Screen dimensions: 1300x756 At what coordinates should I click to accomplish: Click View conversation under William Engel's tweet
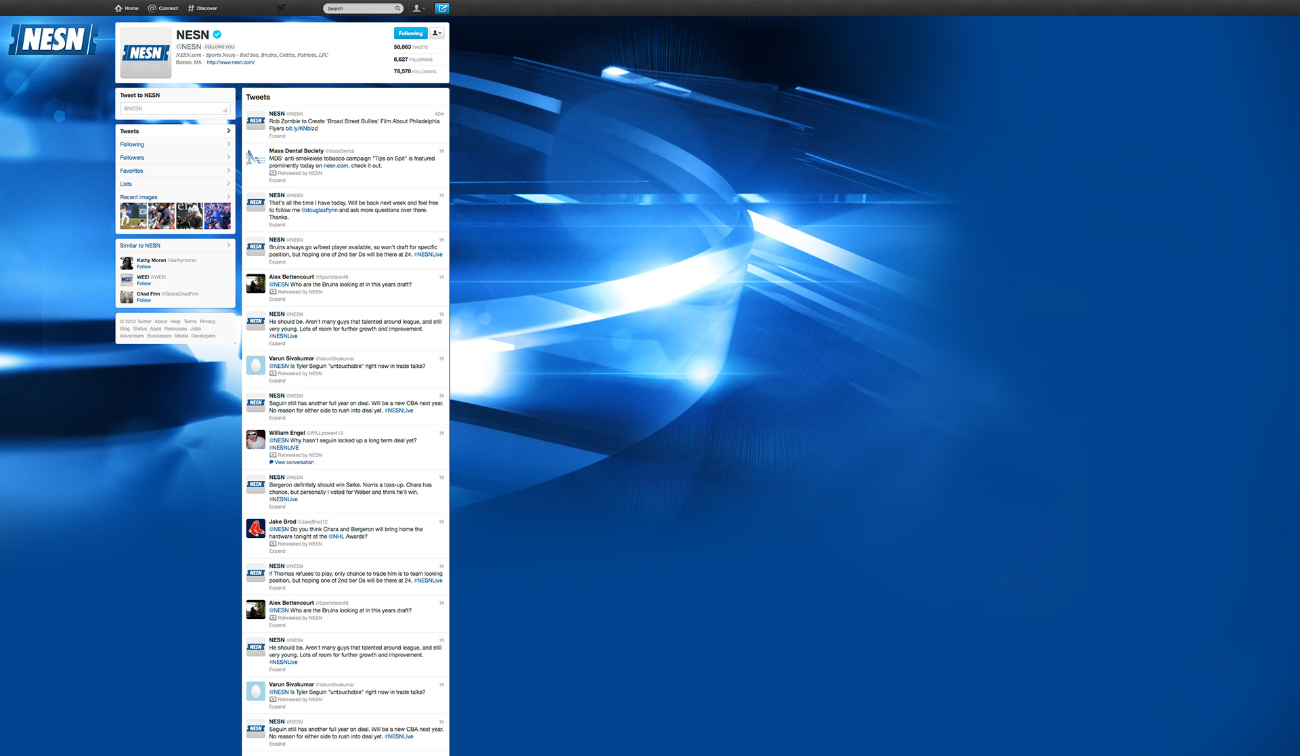(294, 463)
